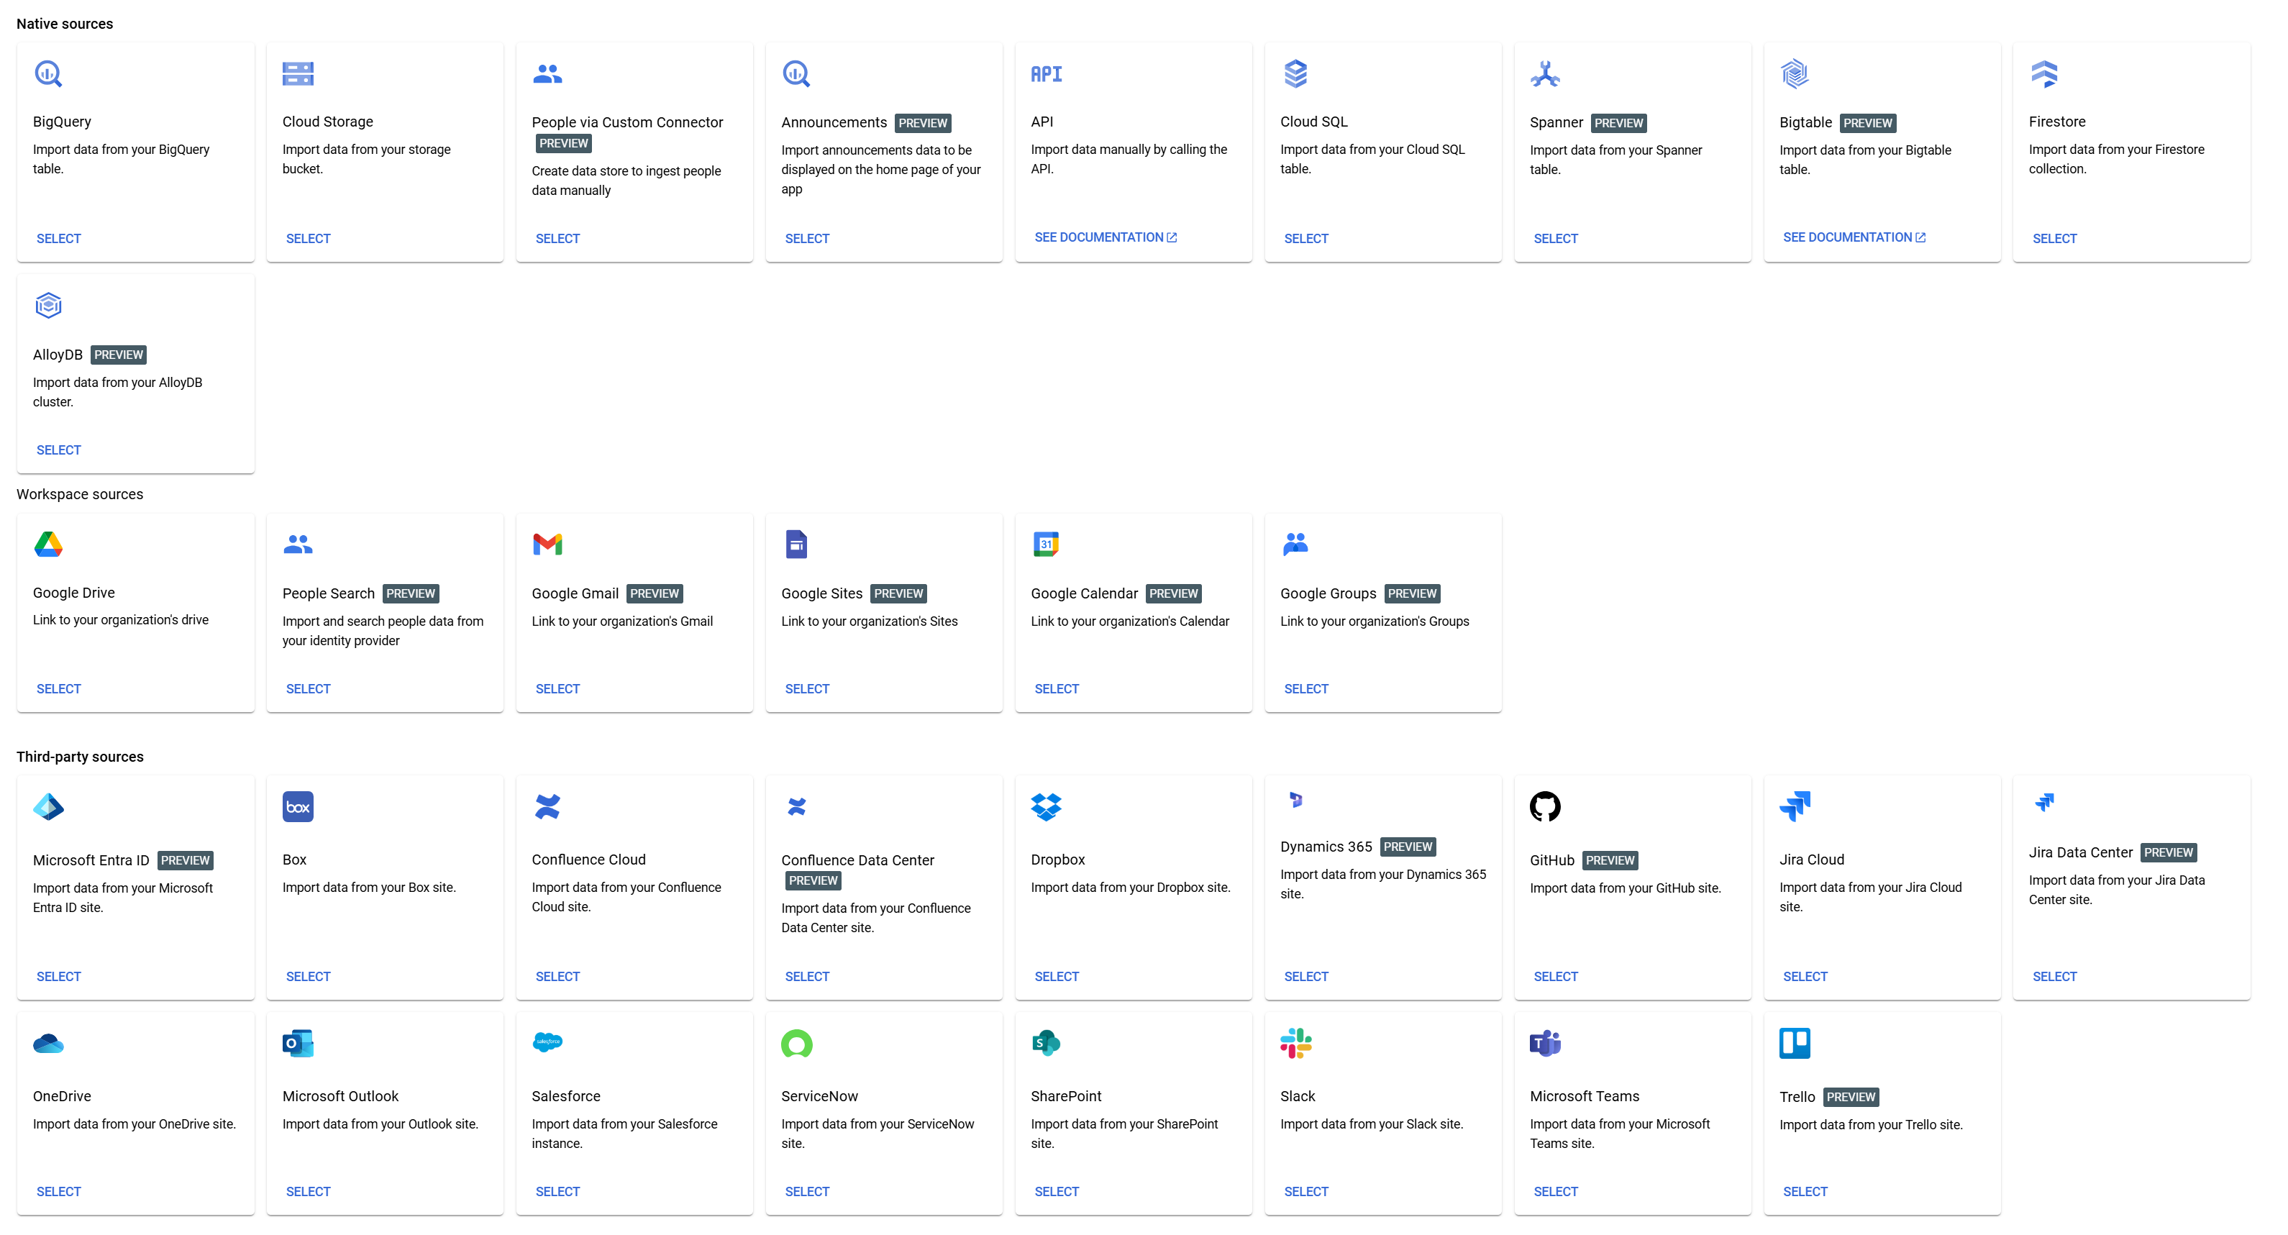Click the AlloyDB icon
Screen dimensions: 2288x1235
point(48,306)
